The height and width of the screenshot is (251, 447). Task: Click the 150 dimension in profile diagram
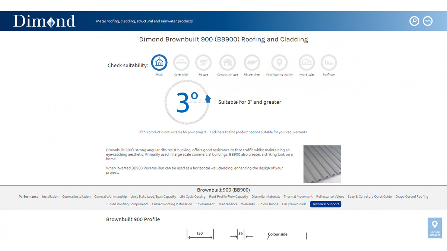(x=200, y=234)
